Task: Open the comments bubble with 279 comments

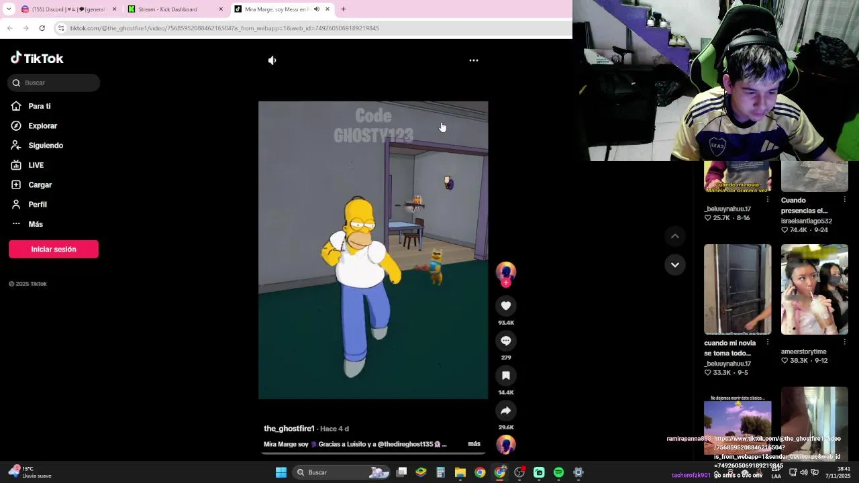Action: click(506, 341)
